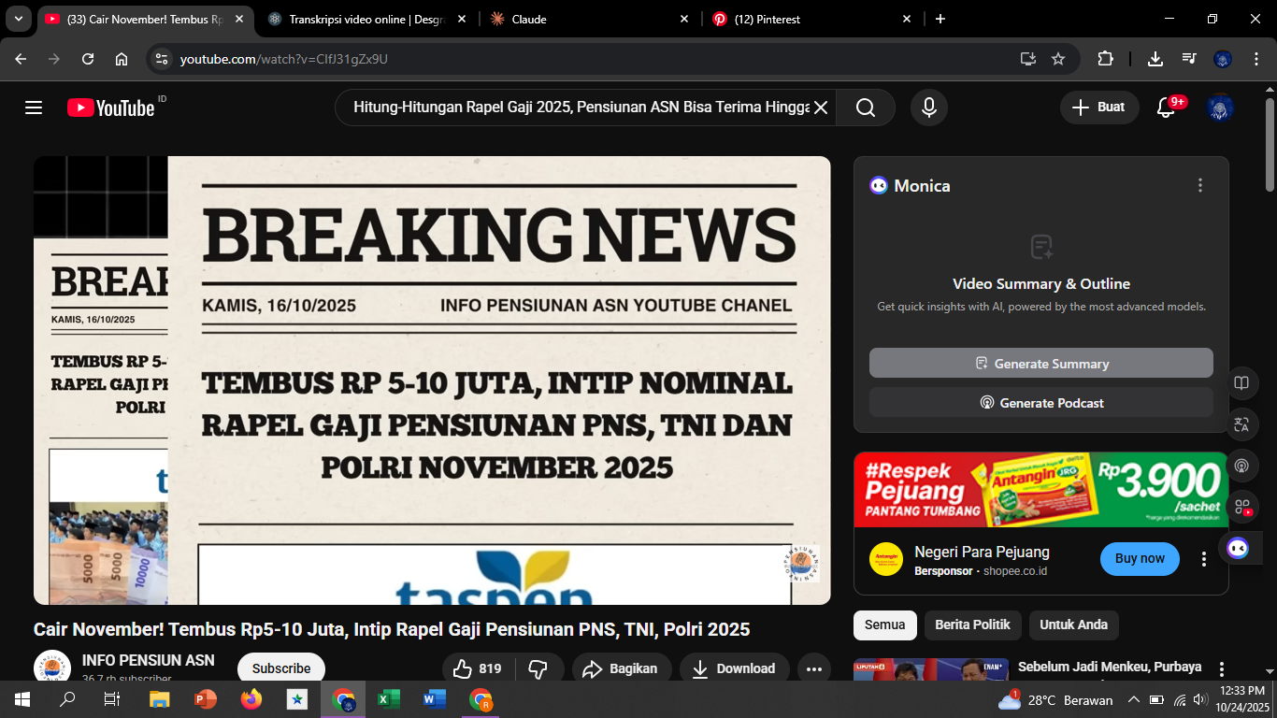Click Monica podcast icon in sidebar
The image size is (1277, 718).
pos(1241,466)
